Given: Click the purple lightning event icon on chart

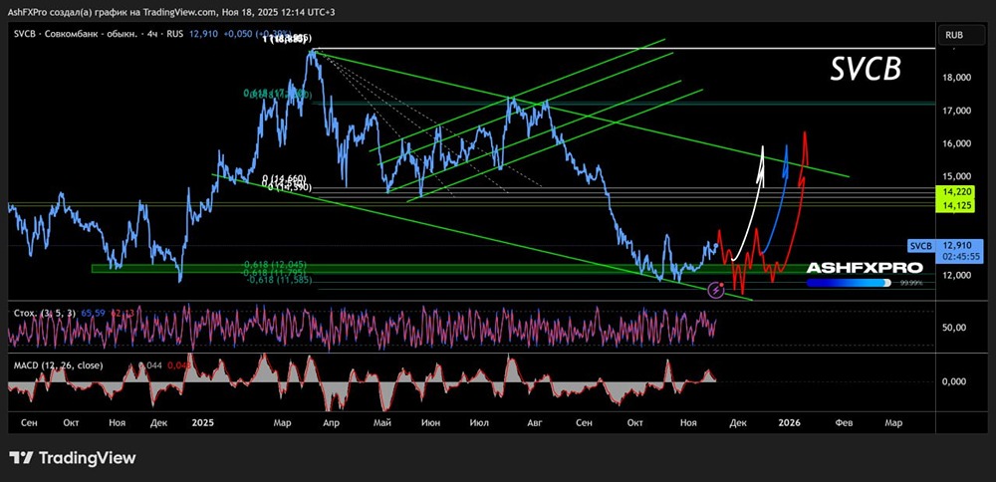Looking at the screenshot, I should [x=716, y=291].
